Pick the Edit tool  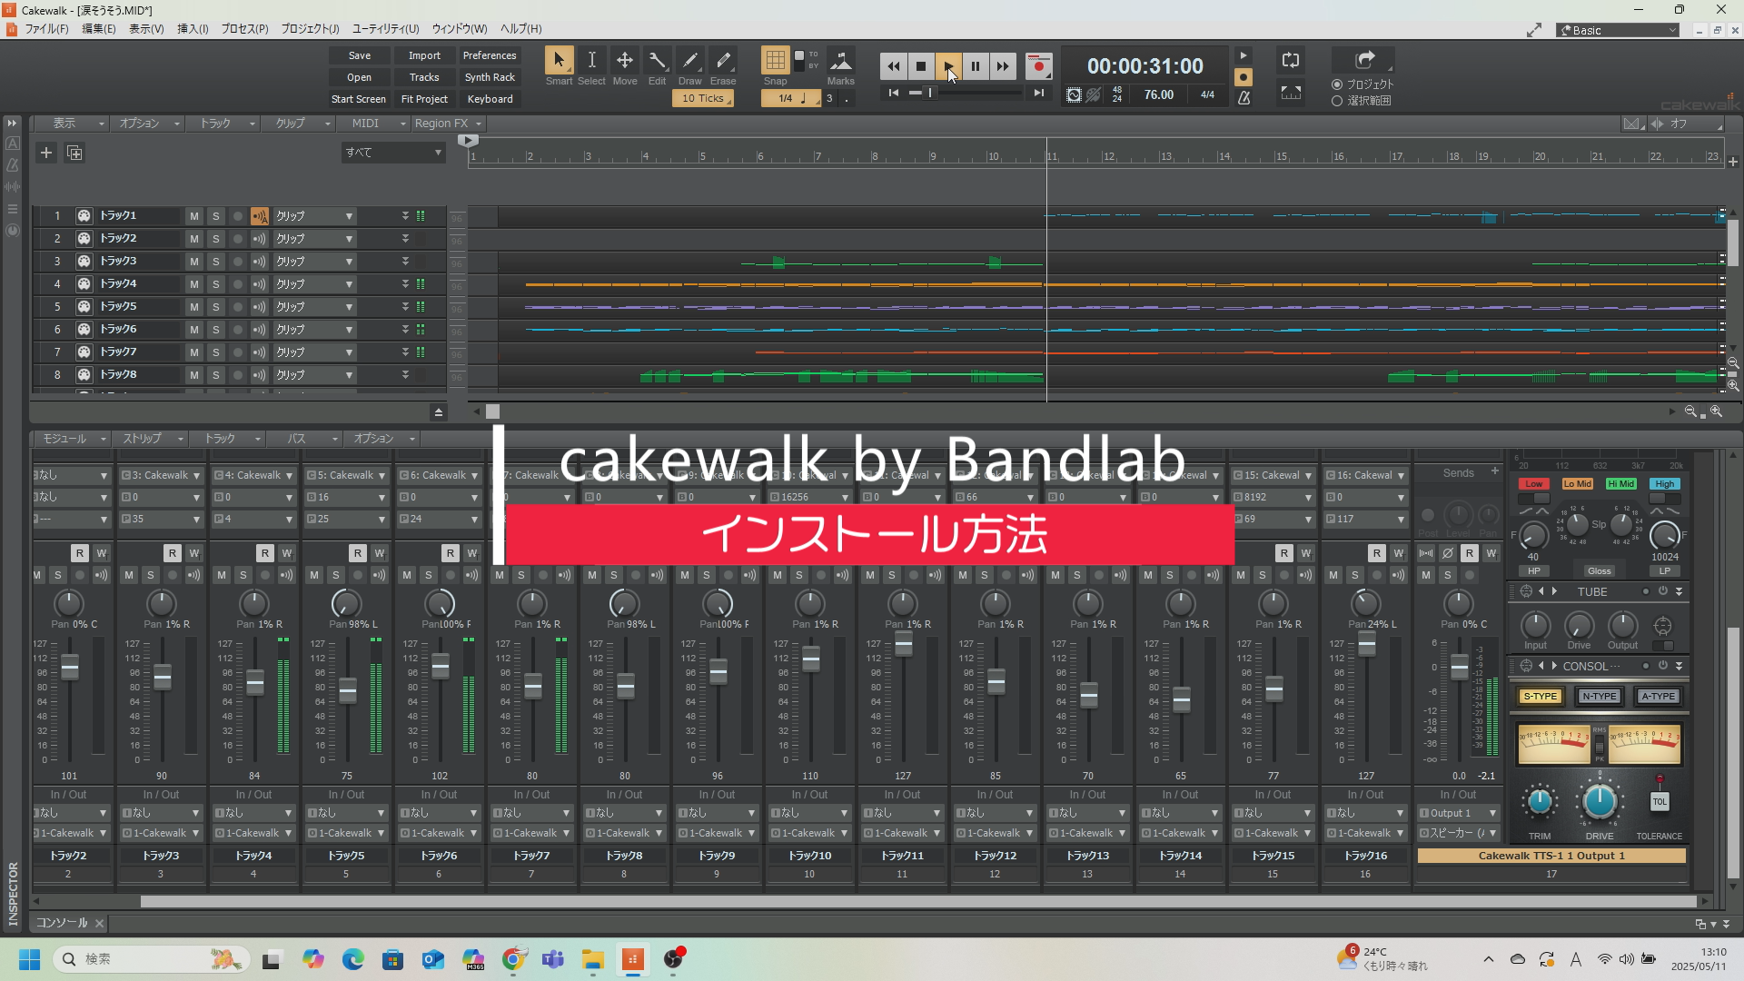657,62
